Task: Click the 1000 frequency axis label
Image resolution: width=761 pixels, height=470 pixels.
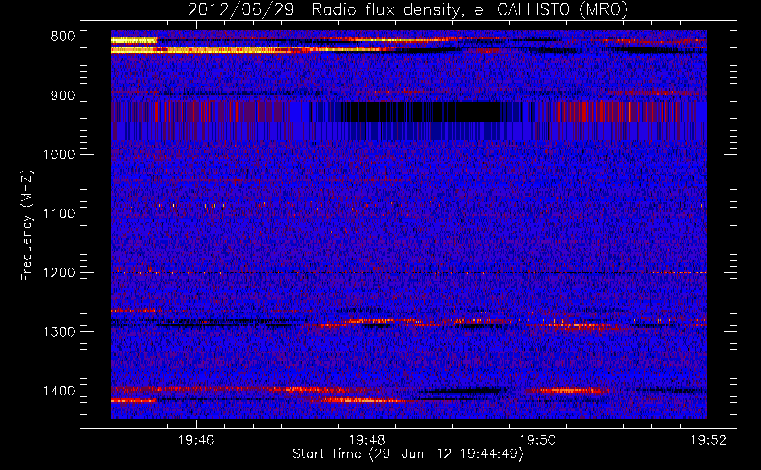Action: [x=59, y=155]
